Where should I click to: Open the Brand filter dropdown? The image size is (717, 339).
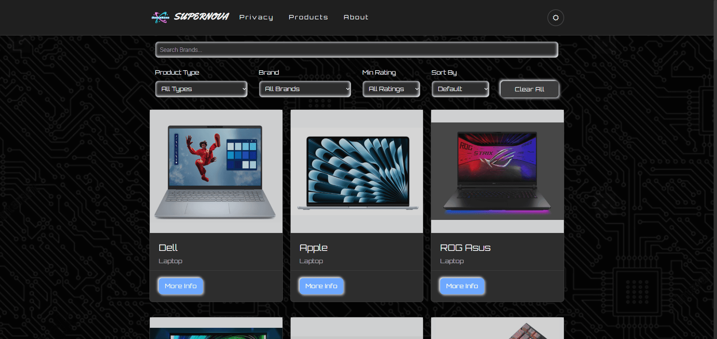click(x=305, y=89)
